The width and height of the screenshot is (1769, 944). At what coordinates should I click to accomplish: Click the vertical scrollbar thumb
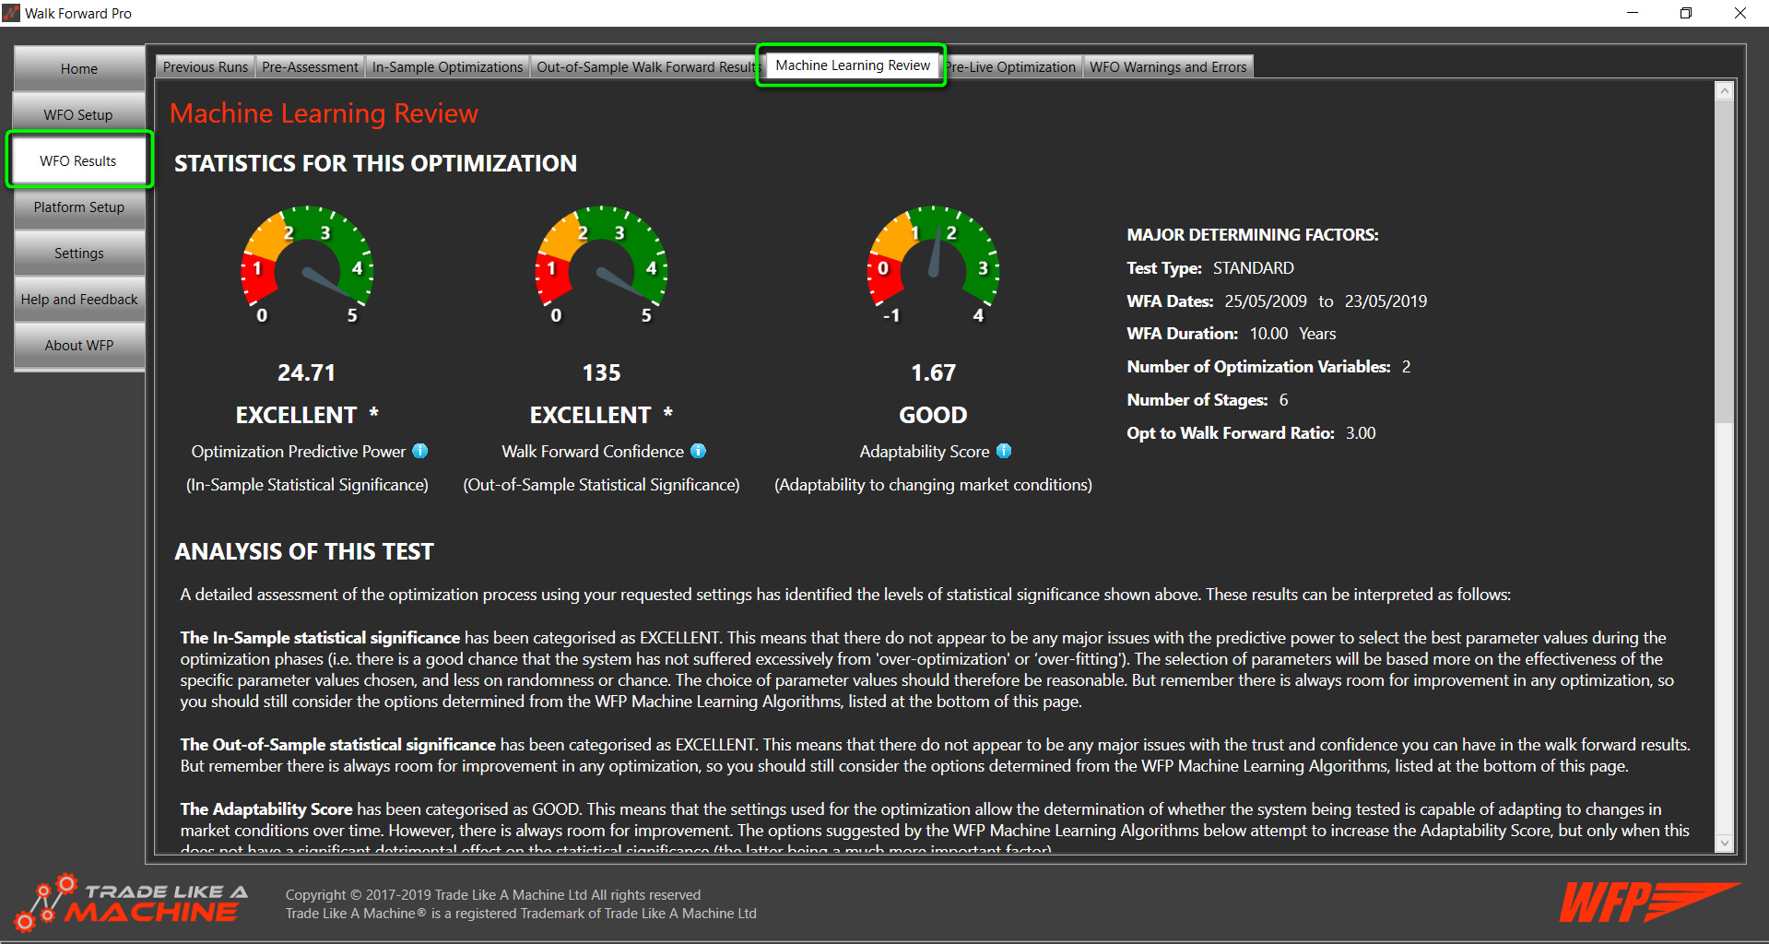(x=1724, y=262)
